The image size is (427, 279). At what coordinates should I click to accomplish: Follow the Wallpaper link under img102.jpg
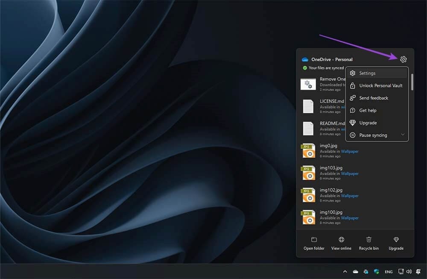point(350,196)
